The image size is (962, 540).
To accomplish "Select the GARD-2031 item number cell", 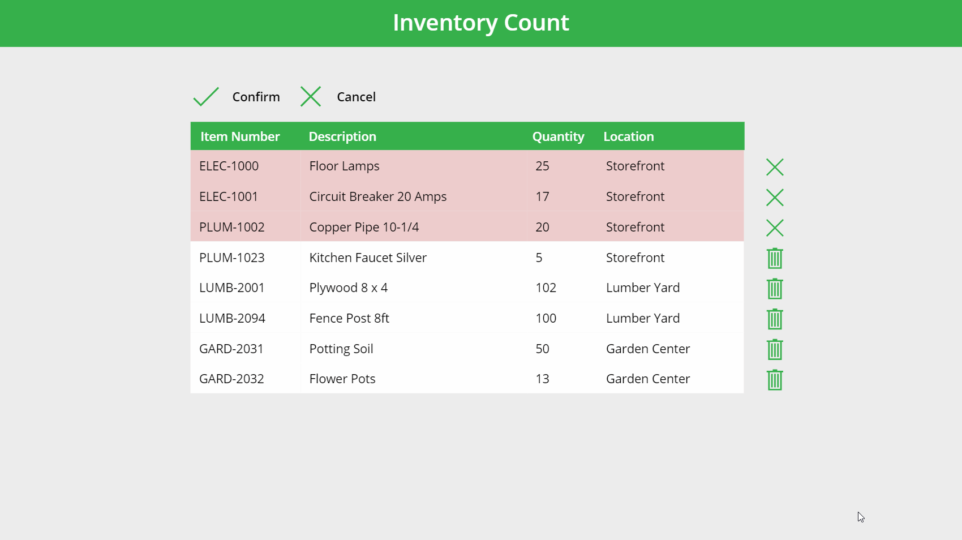I will [x=231, y=349].
